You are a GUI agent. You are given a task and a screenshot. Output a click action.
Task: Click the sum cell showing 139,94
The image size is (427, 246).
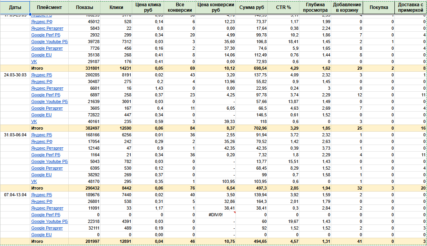(252, 195)
